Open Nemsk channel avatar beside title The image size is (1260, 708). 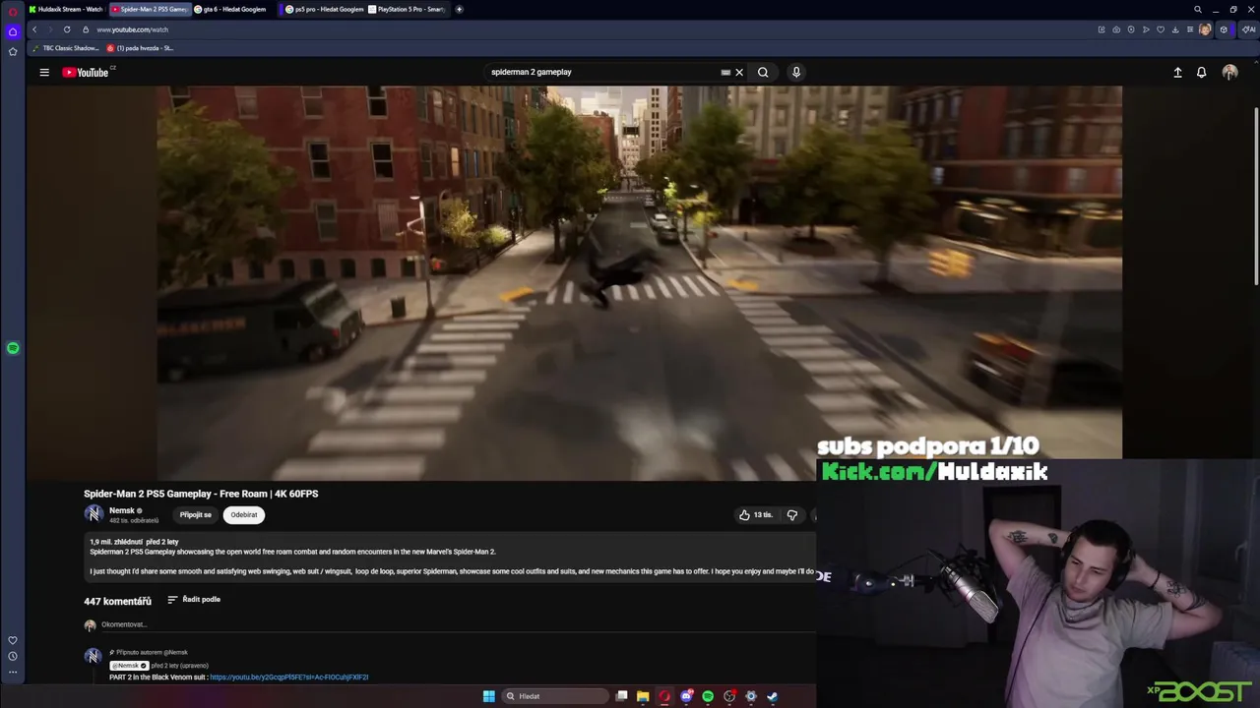[x=94, y=514]
